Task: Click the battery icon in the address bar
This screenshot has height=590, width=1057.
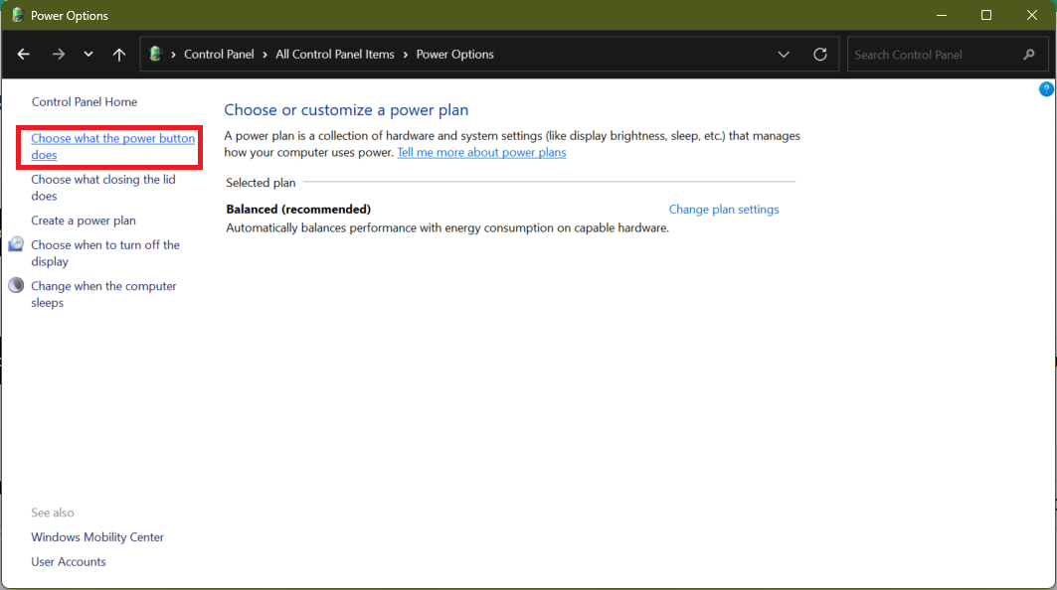Action: pyautogui.click(x=155, y=55)
